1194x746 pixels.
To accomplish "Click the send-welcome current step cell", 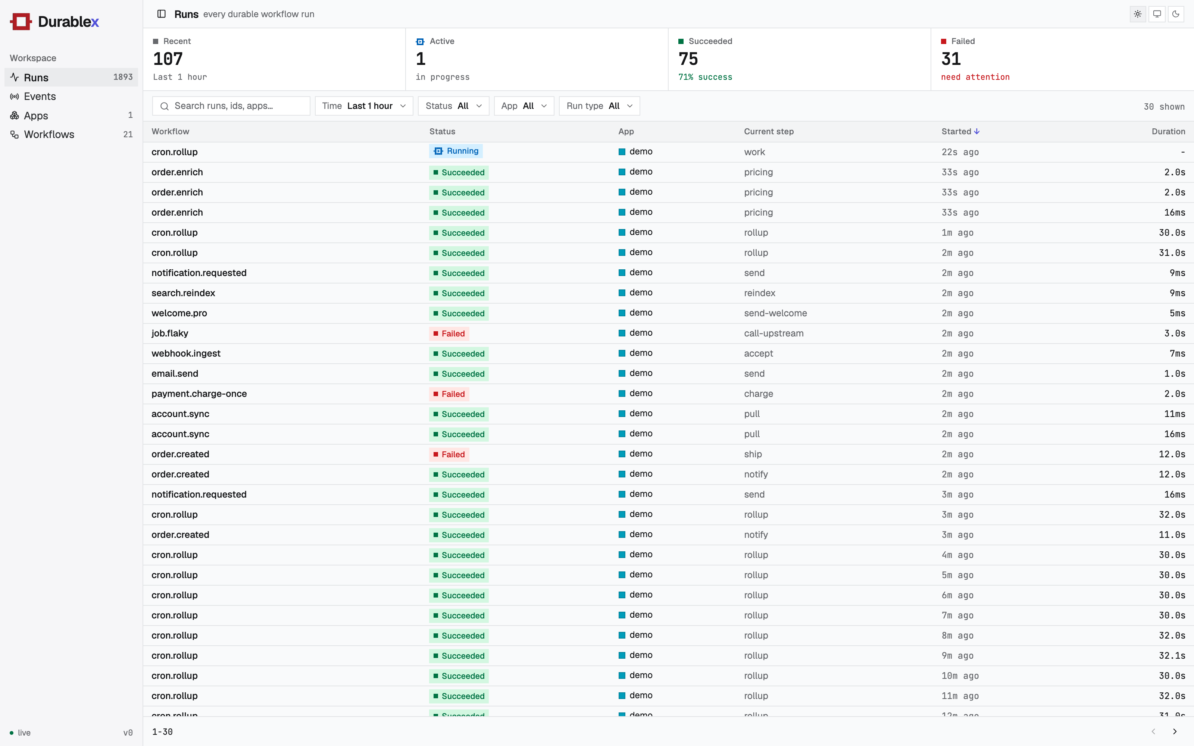I will click(x=775, y=313).
